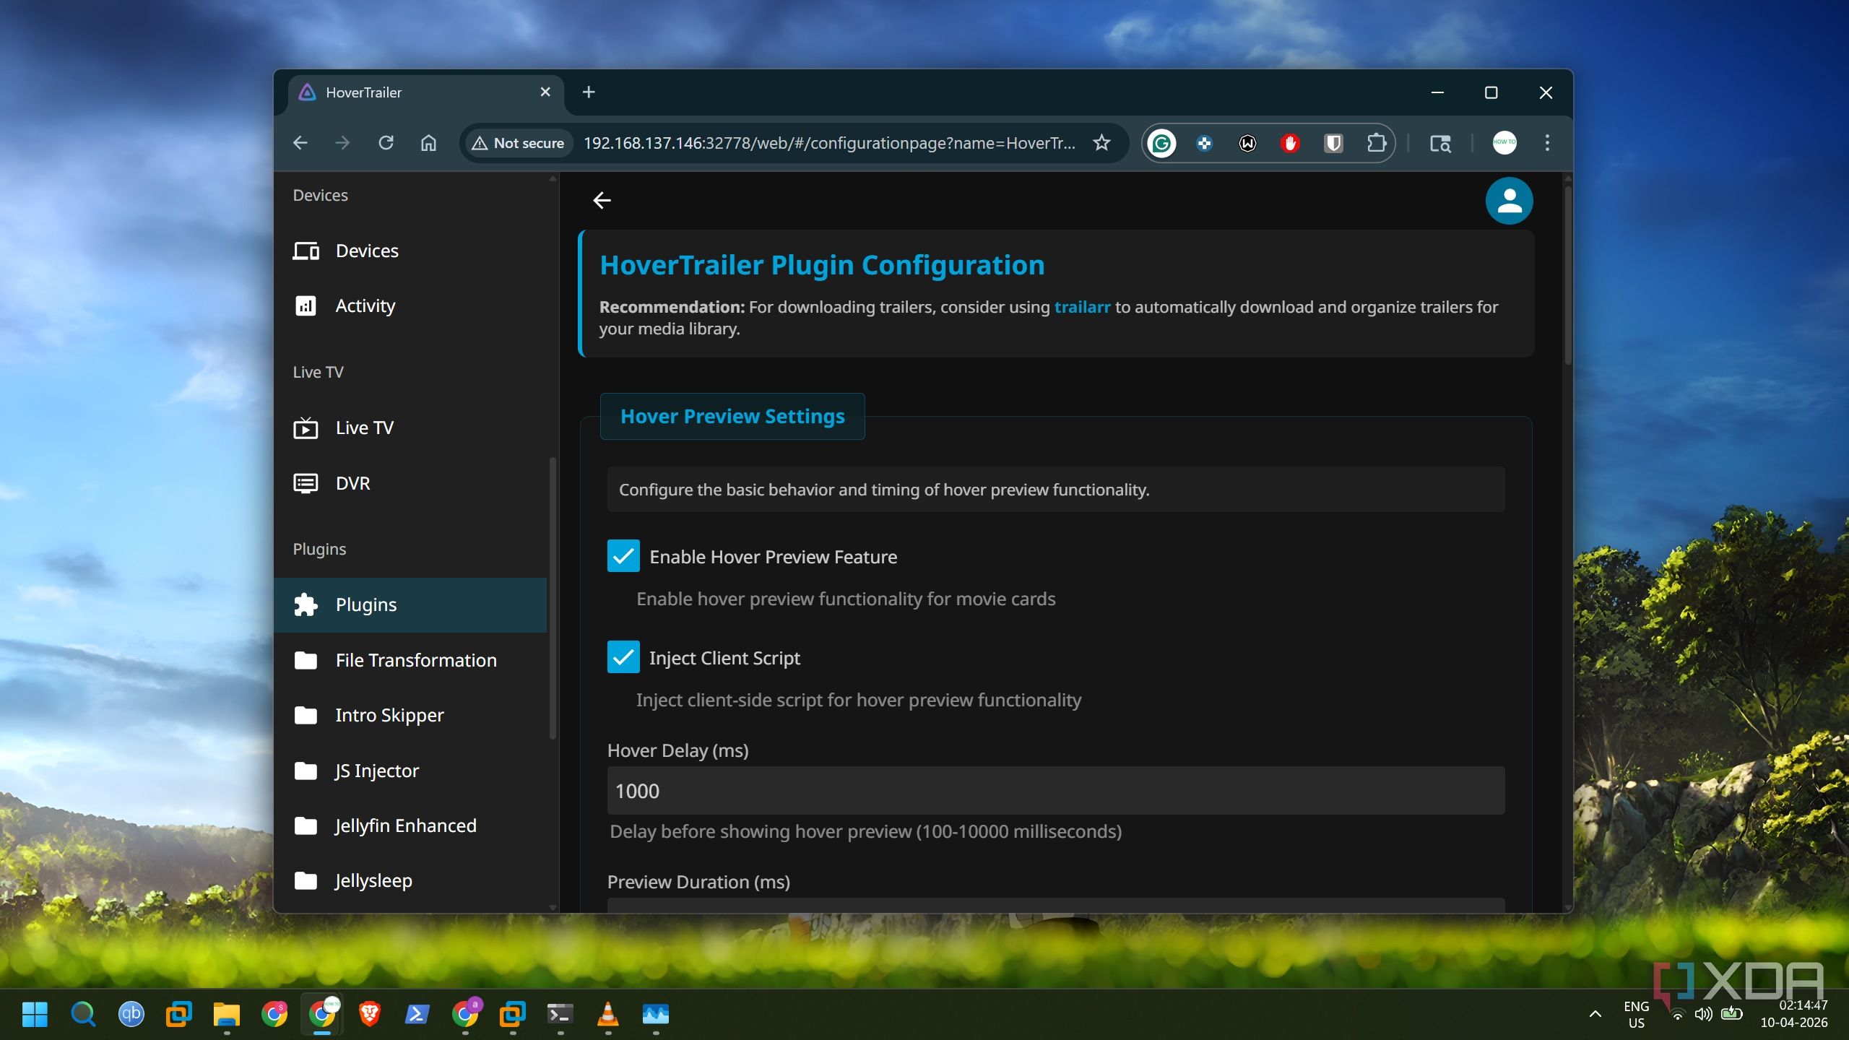Open the user profile avatar menu
The image size is (1849, 1040).
[1509, 201]
